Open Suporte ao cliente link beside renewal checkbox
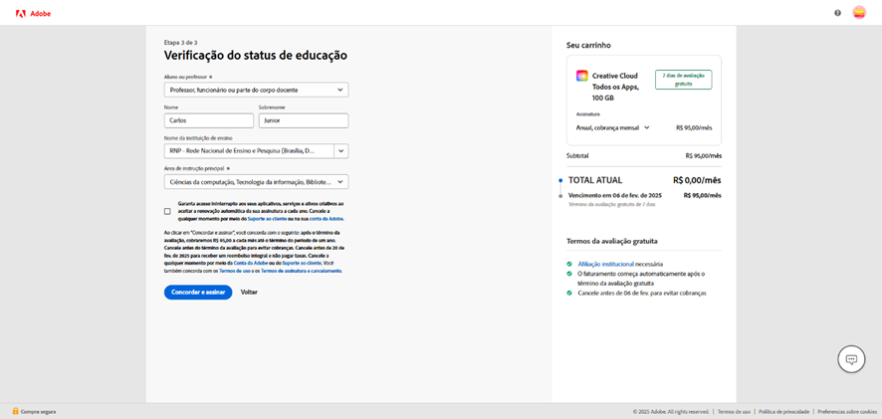Viewport: 882px width, 419px height. [267, 219]
